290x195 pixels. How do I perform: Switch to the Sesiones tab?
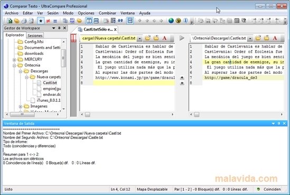pos(35,35)
